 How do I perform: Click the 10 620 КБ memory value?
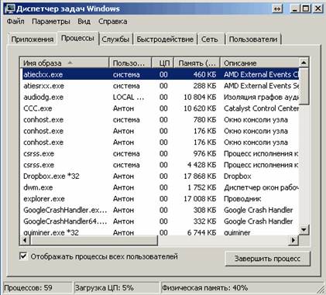click(x=200, y=108)
